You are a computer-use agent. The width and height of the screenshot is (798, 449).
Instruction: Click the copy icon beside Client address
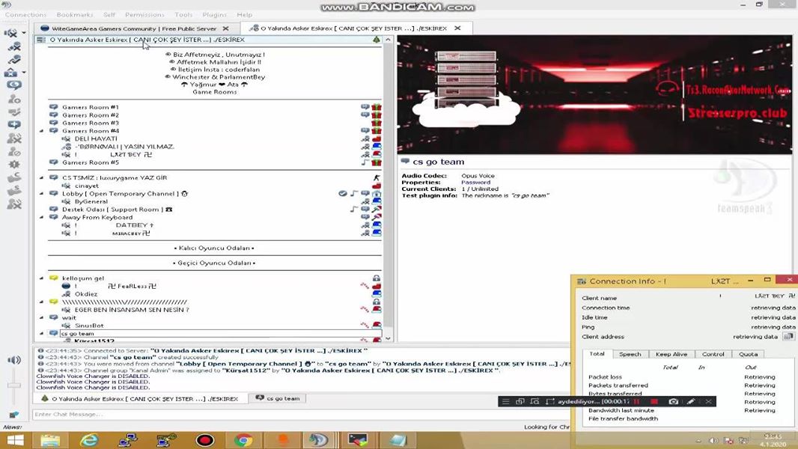788,337
